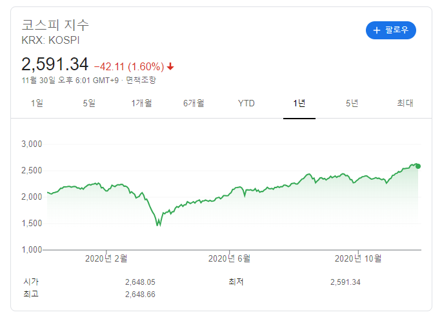Click the plus icon in 팔로우 button

[x=377, y=30]
